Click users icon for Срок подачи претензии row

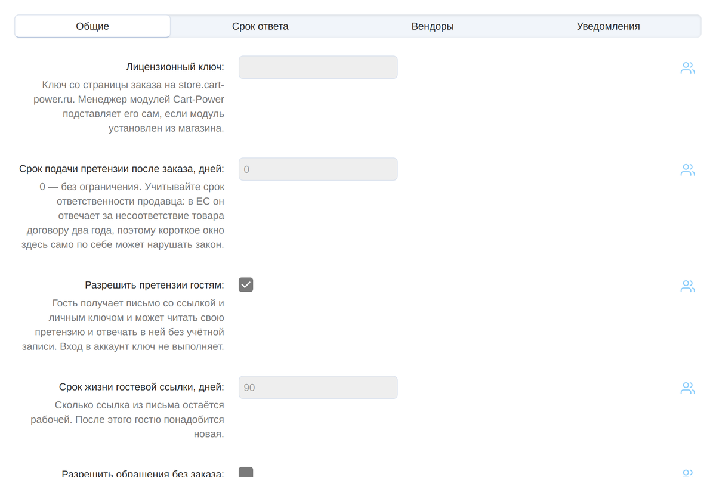pos(688,170)
